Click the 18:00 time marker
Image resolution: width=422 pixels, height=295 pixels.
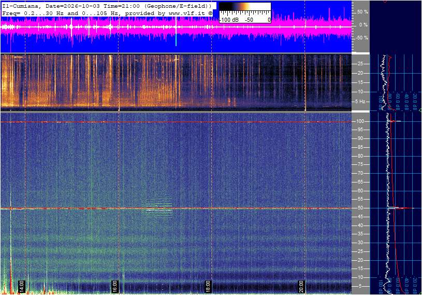click(x=208, y=286)
